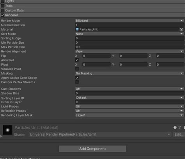Click the Add Component button
185x159 pixels.
click(92, 149)
